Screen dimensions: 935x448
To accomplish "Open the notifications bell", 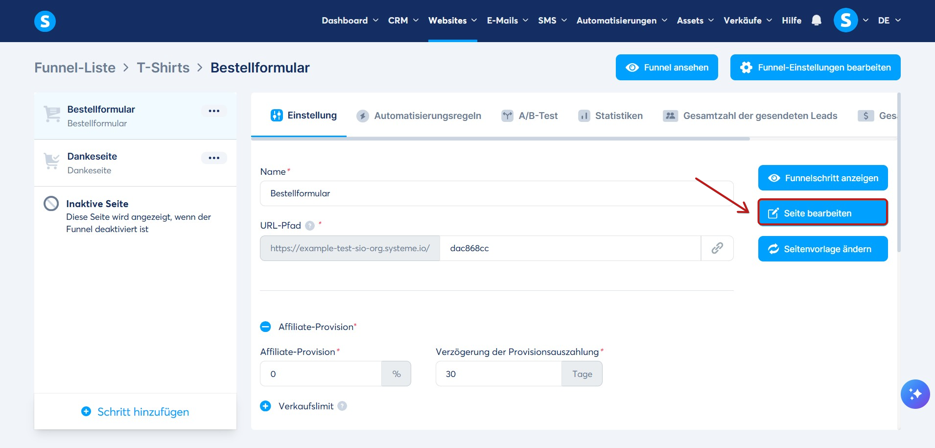I will point(816,21).
